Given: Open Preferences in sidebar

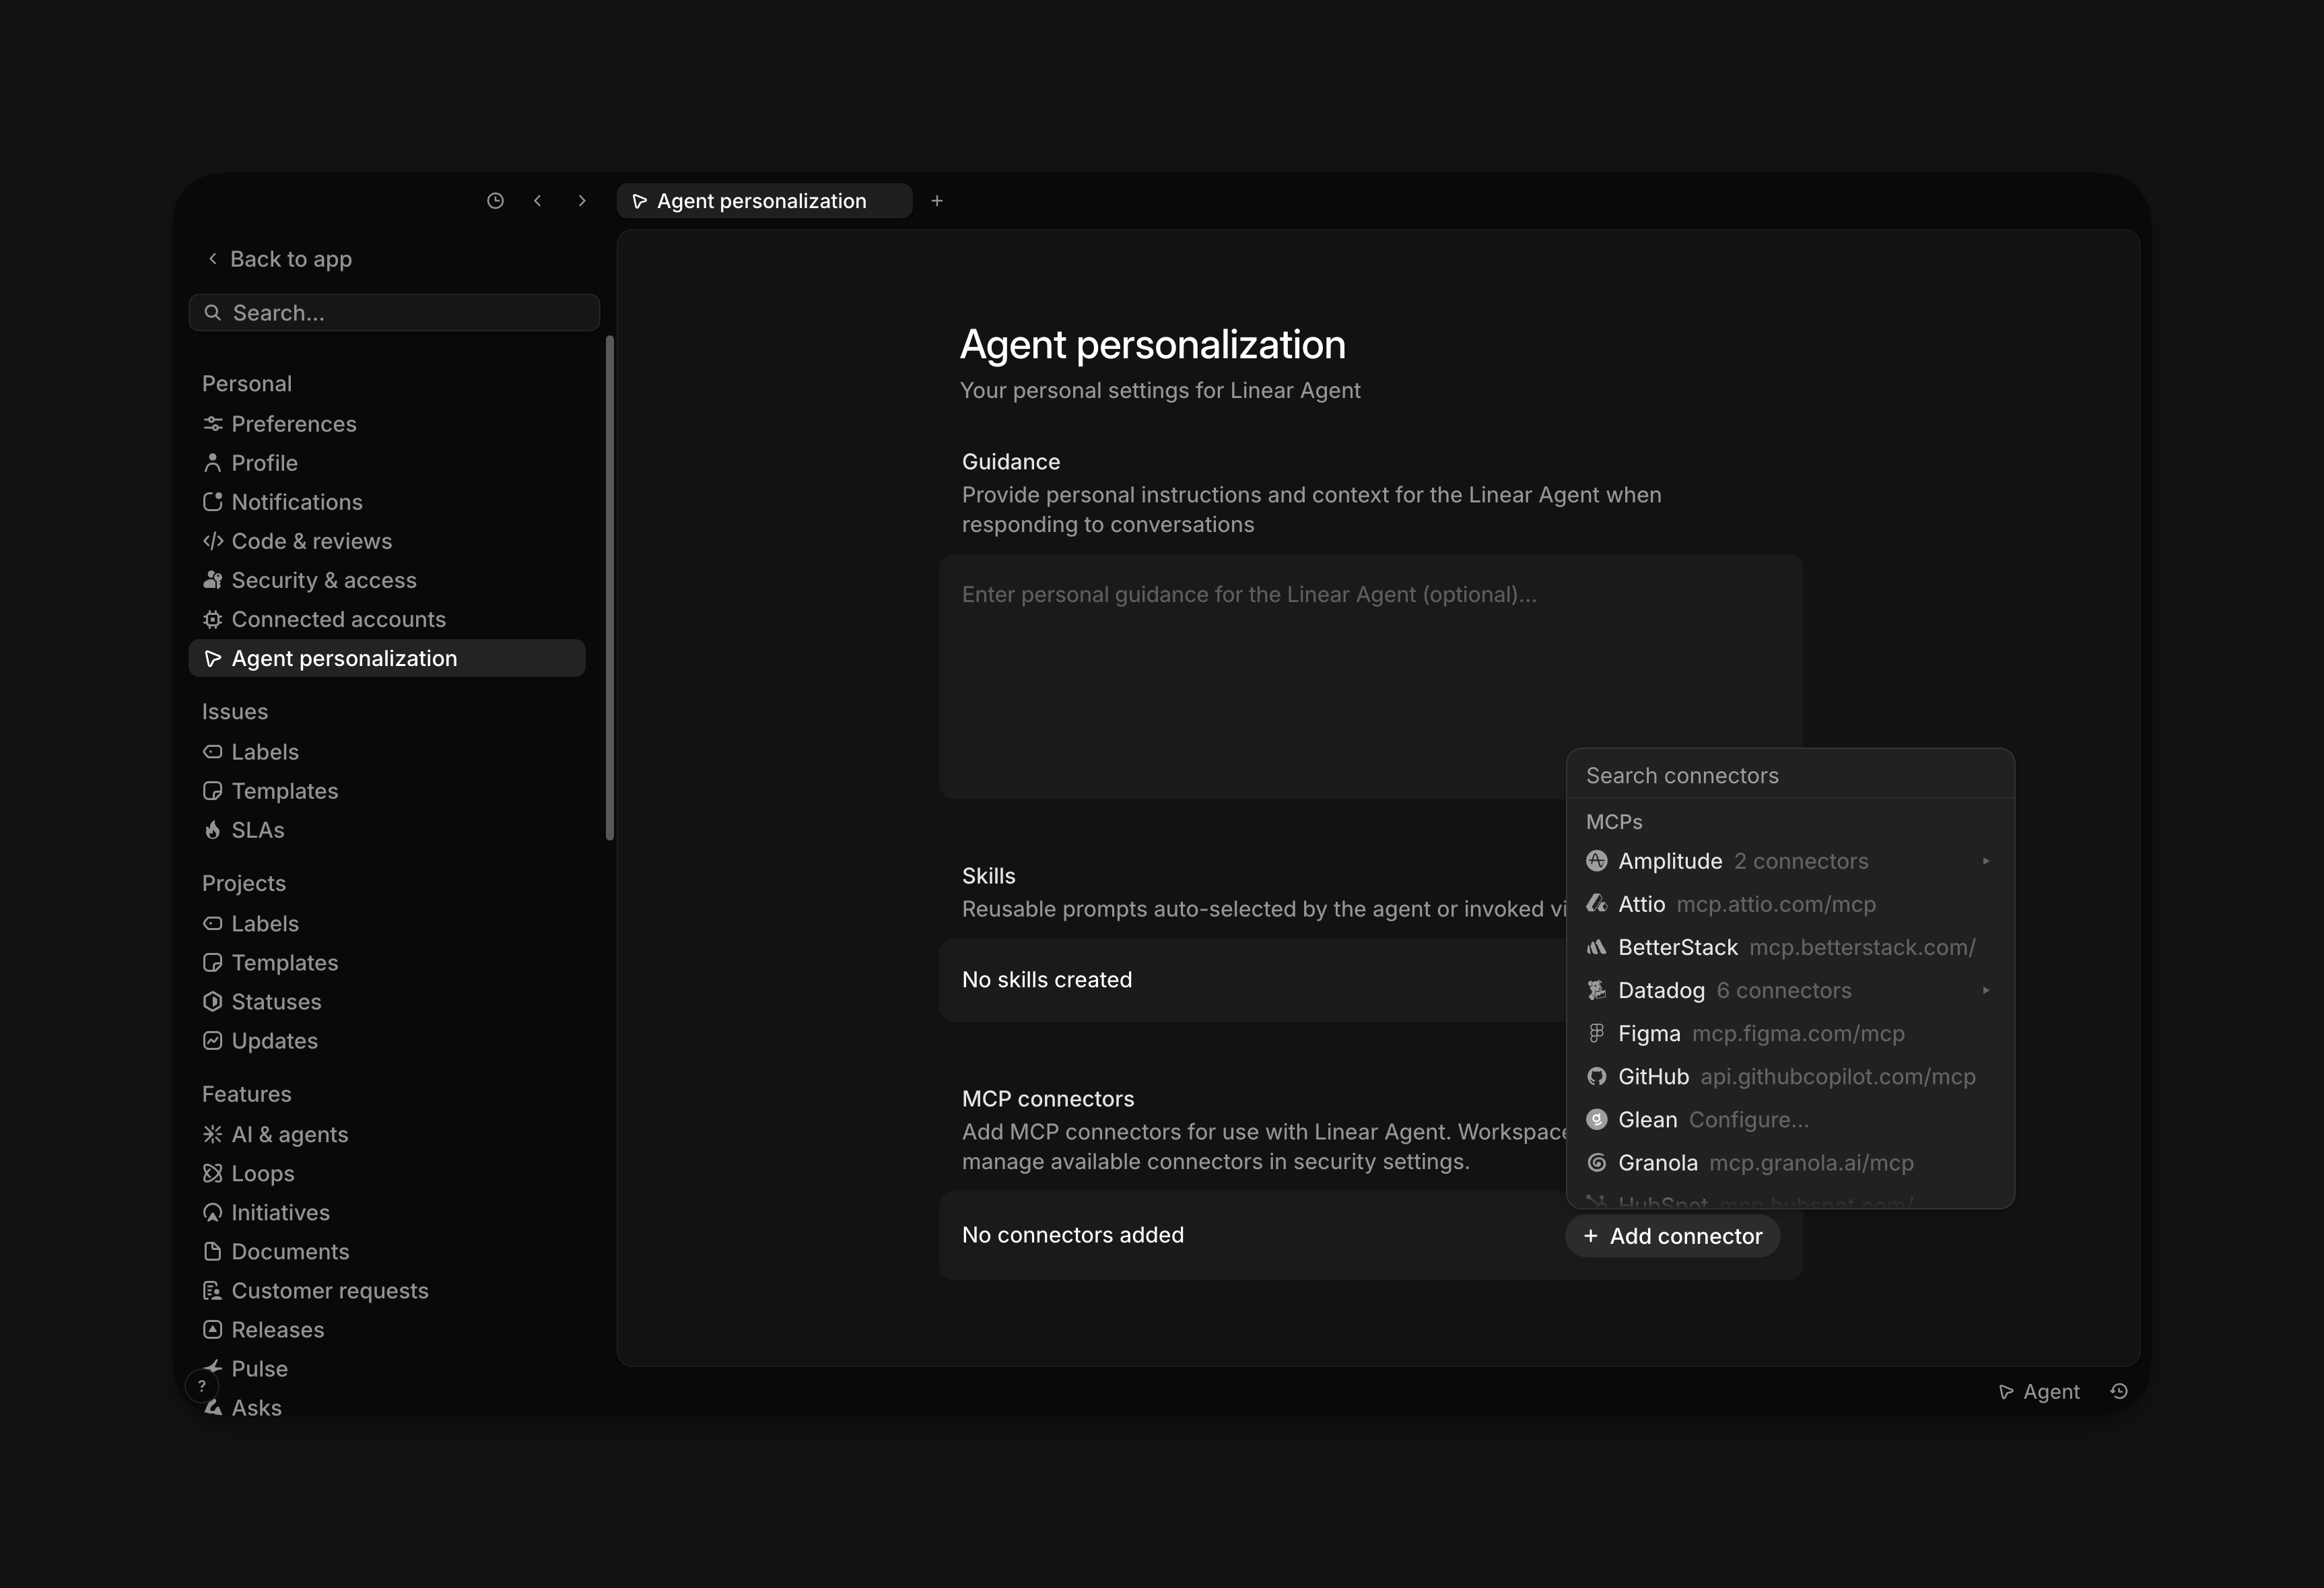Looking at the screenshot, I should pyautogui.click(x=387, y=424).
